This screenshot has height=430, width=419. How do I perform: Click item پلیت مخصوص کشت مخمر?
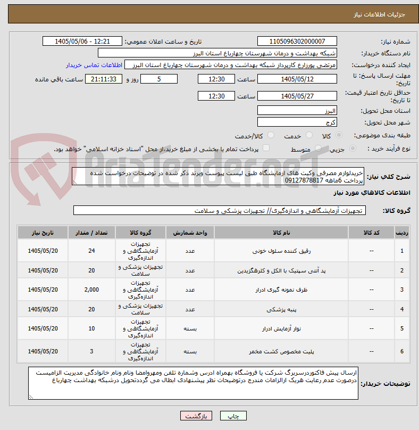(x=281, y=351)
